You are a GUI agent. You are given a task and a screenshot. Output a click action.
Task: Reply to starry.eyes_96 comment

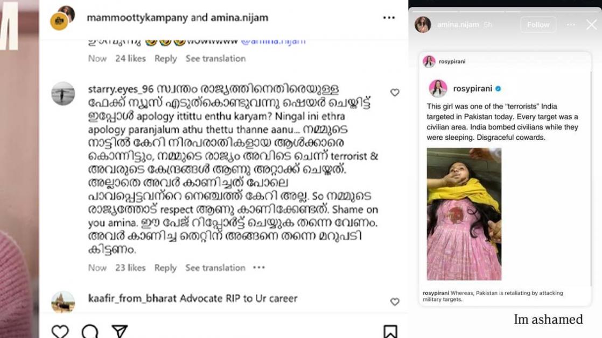[165, 268]
